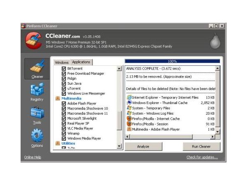Open the Registry section icon
The image size is (247, 185).
(37, 90)
